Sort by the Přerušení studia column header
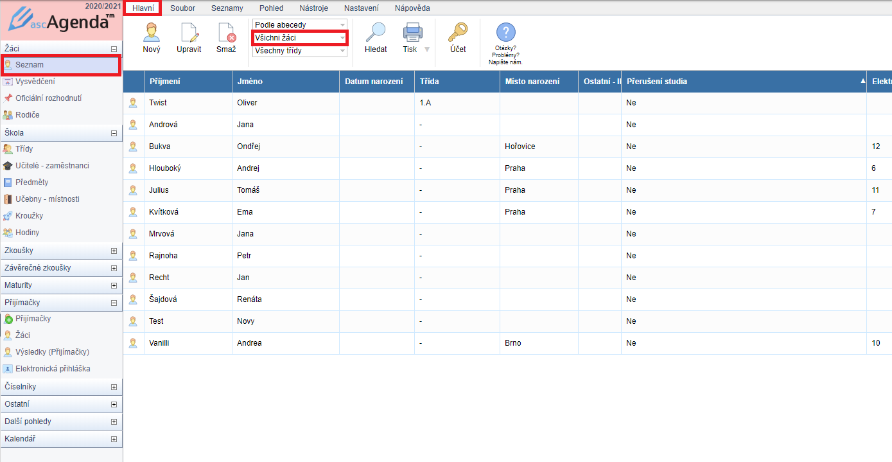This screenshot has width=892, height=462. (x=744, y=82)
